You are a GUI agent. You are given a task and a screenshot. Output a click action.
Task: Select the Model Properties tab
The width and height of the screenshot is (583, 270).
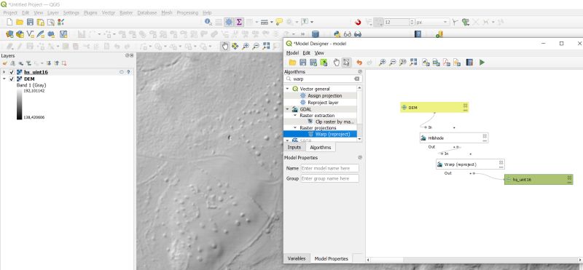(x=332, y=258)
